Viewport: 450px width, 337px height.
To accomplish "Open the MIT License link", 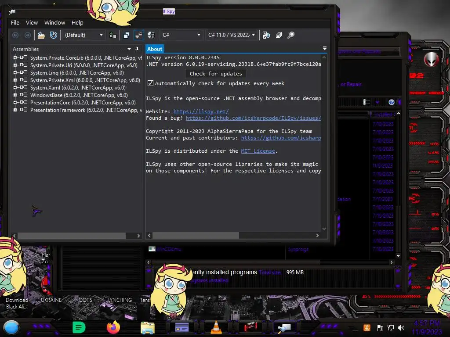I will [258, 151].
